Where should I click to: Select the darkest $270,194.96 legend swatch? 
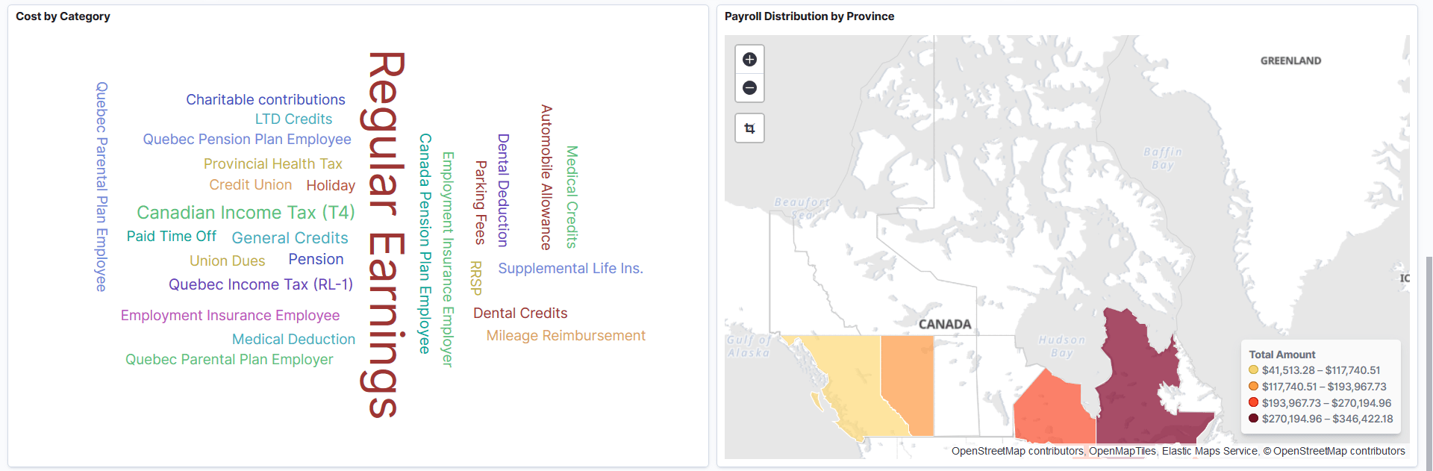[x=1253, y=419]
